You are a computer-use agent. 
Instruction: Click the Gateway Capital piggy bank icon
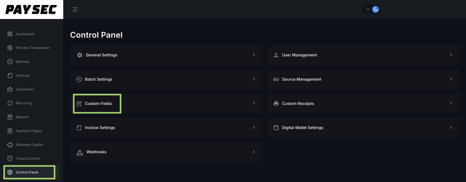pyautogui.click(x=10, y=145)
